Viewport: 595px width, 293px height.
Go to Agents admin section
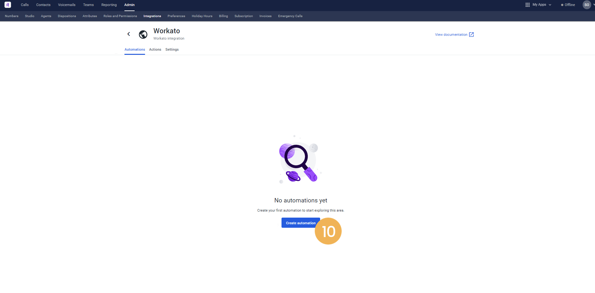tap(46, 16)
